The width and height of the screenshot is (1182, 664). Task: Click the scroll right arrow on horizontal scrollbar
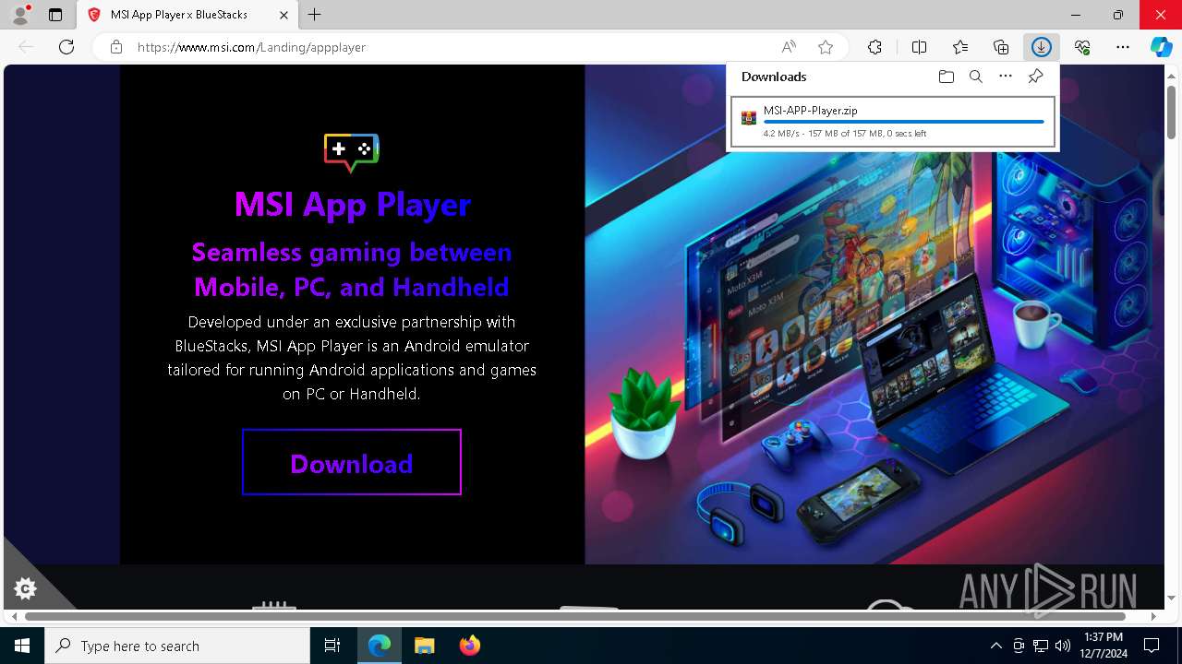point(1153,616)
